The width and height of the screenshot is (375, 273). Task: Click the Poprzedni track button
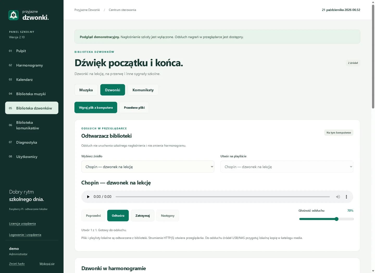click(93, 216)
